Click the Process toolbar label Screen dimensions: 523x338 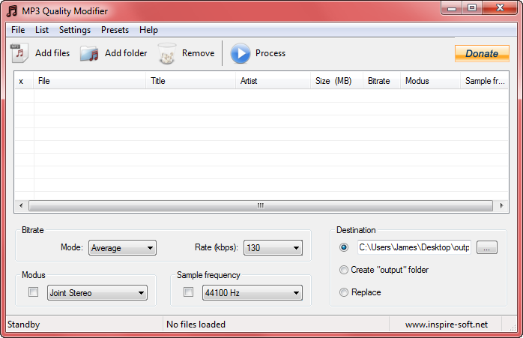click(270, 53)
